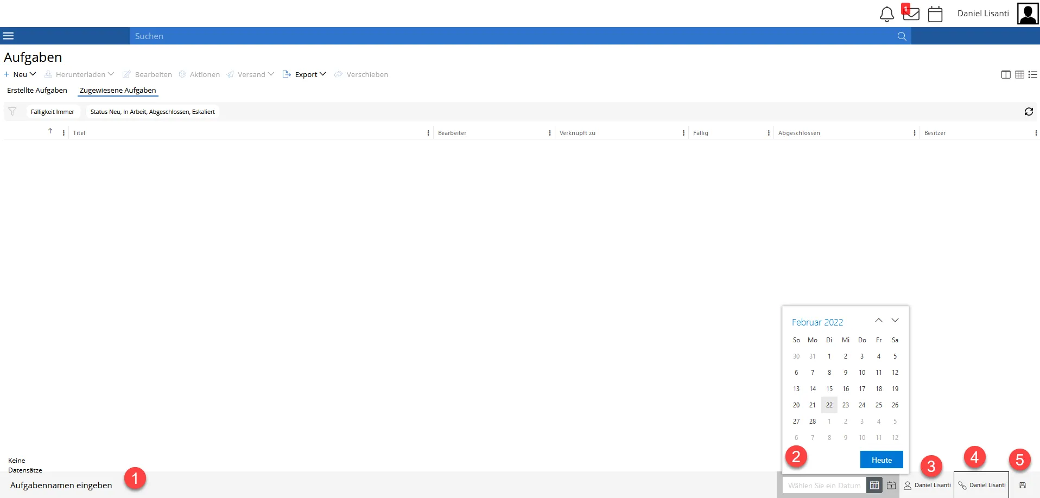This screenshot has height=498, width=1040.
Task: Click the Bearbeiter column header
Action: coord(452,133)
